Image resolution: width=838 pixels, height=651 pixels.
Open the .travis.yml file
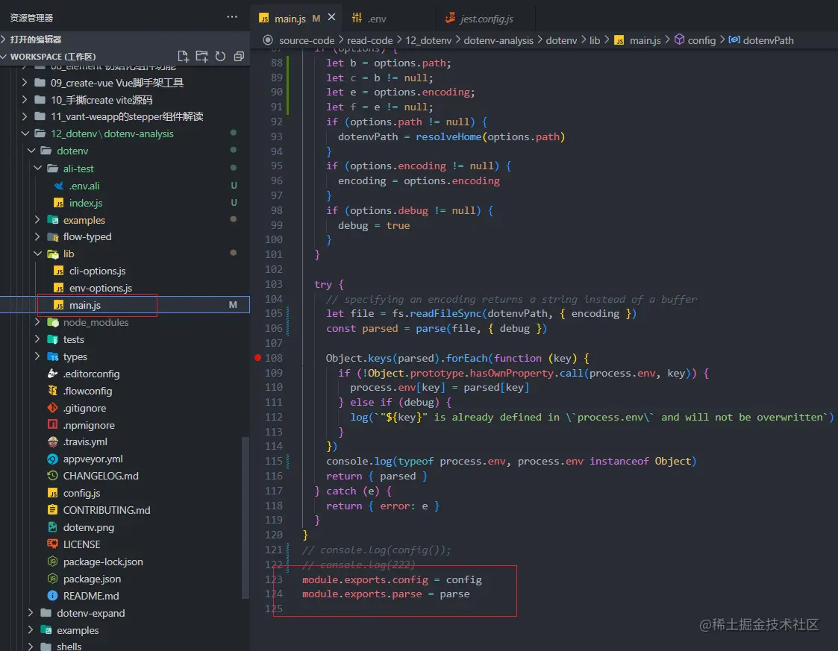click(85, 441)
